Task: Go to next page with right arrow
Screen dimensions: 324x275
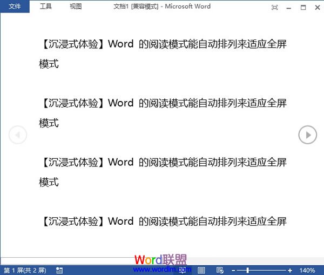Action: pyautogui.click(x=308, y=135)
